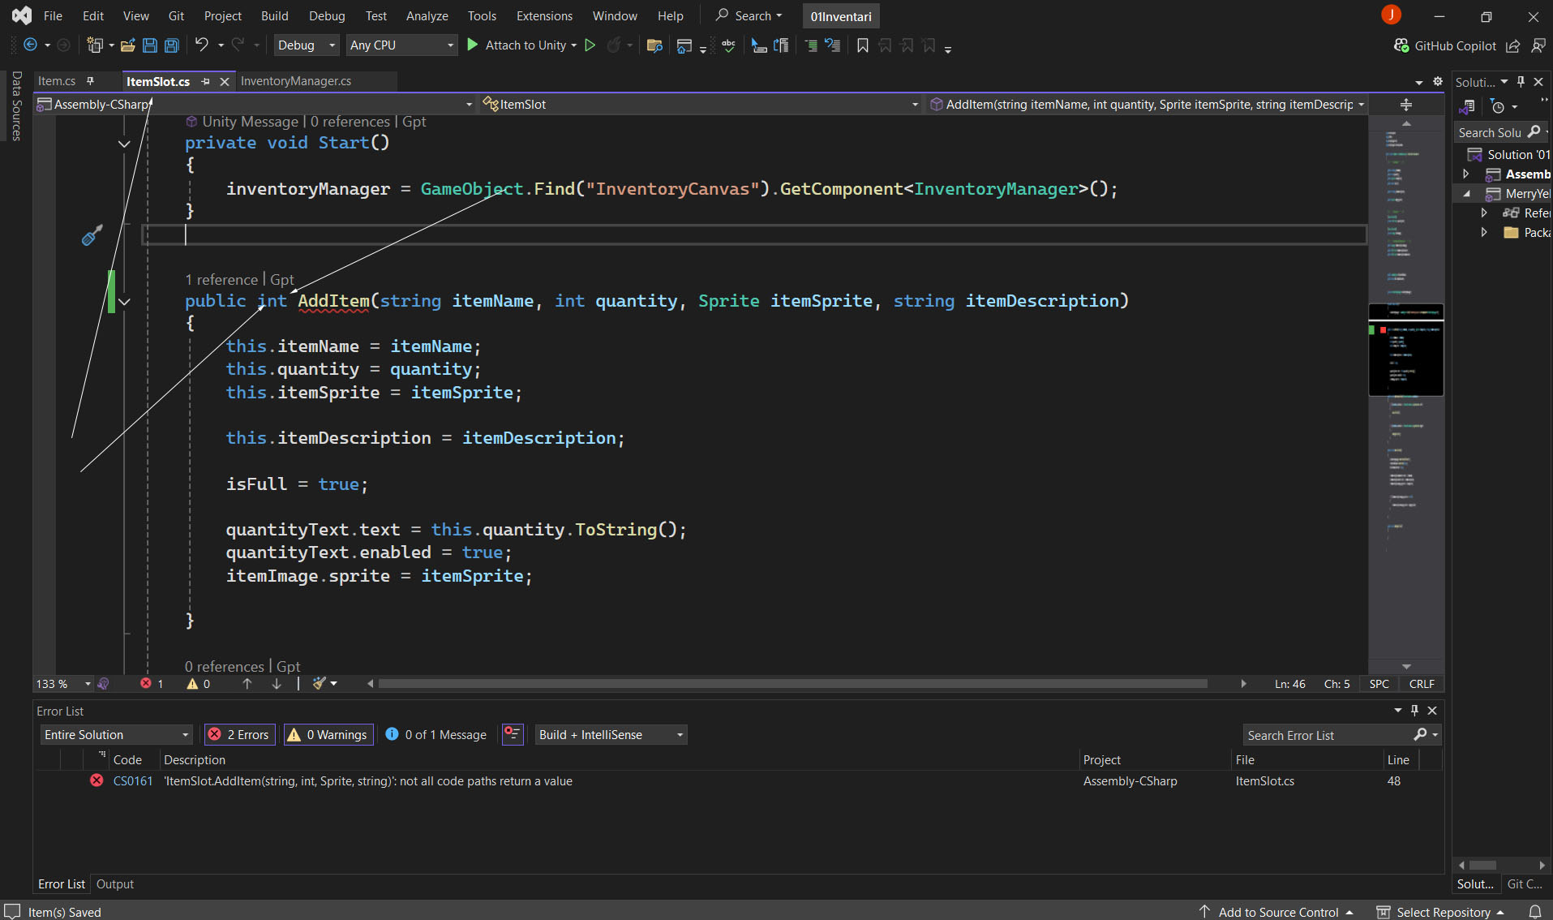Click the Save All toolbar icon

pos(172,45)
